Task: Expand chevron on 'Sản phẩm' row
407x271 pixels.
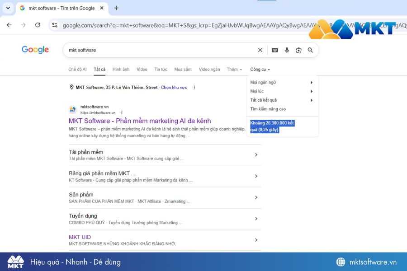Action: [x=256, y=197]
